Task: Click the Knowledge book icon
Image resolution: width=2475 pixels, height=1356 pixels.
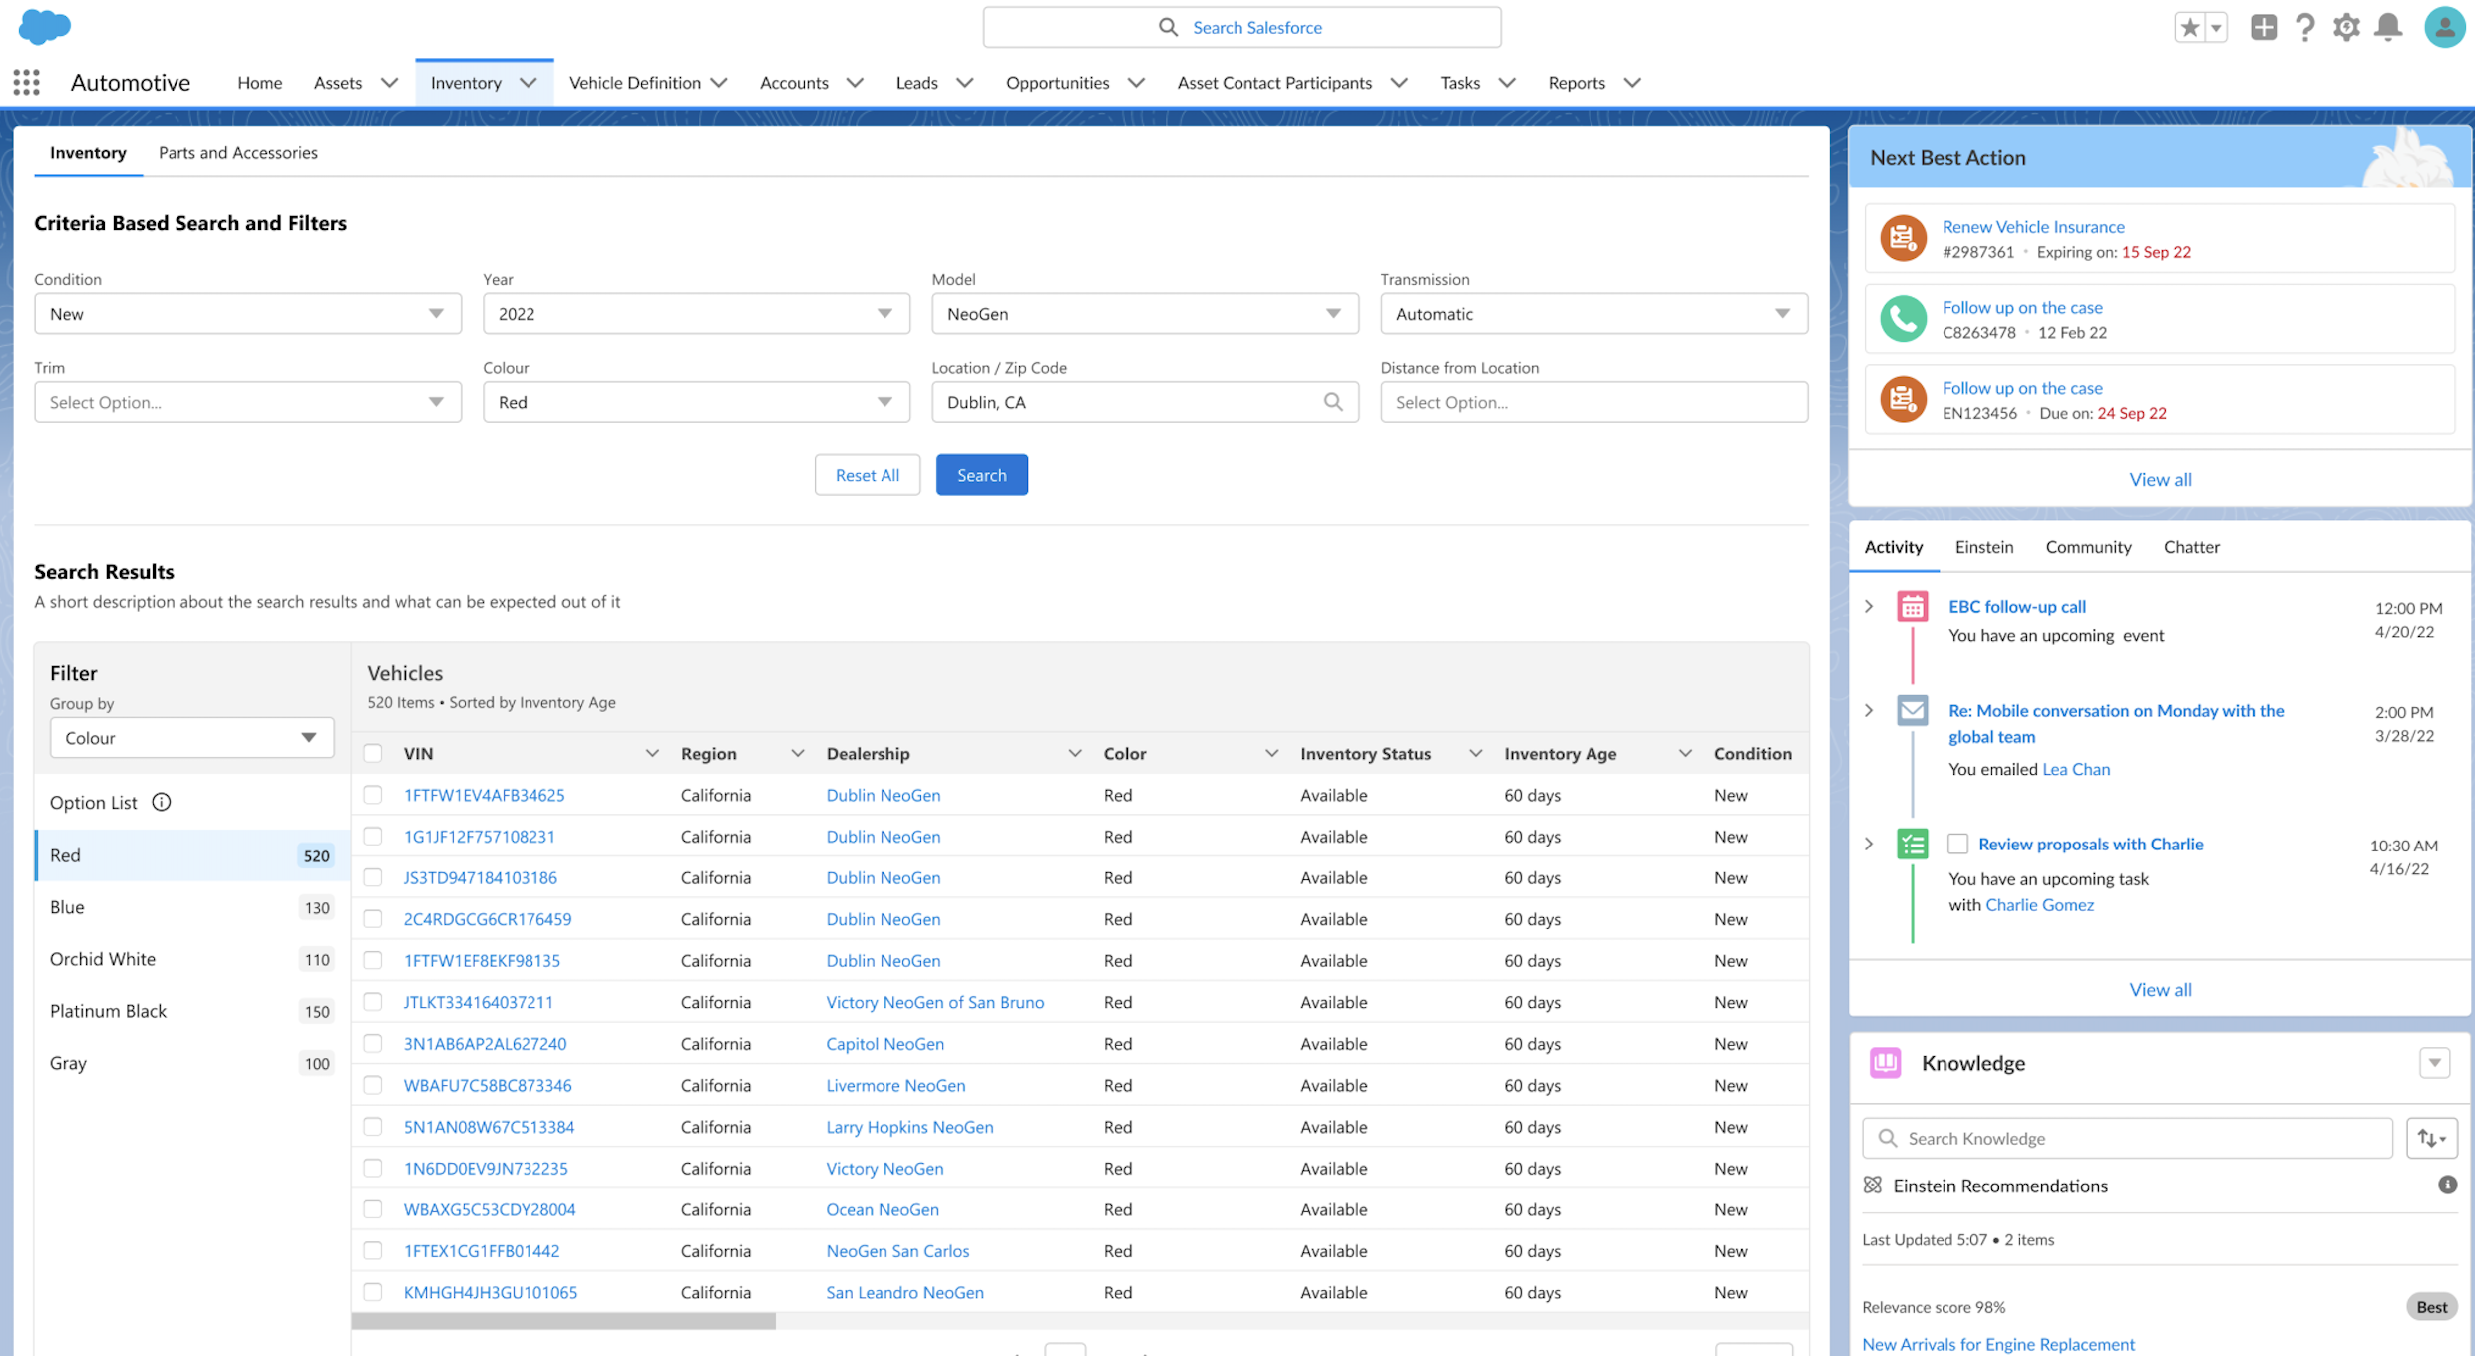Action: tap(1885, 1062)
